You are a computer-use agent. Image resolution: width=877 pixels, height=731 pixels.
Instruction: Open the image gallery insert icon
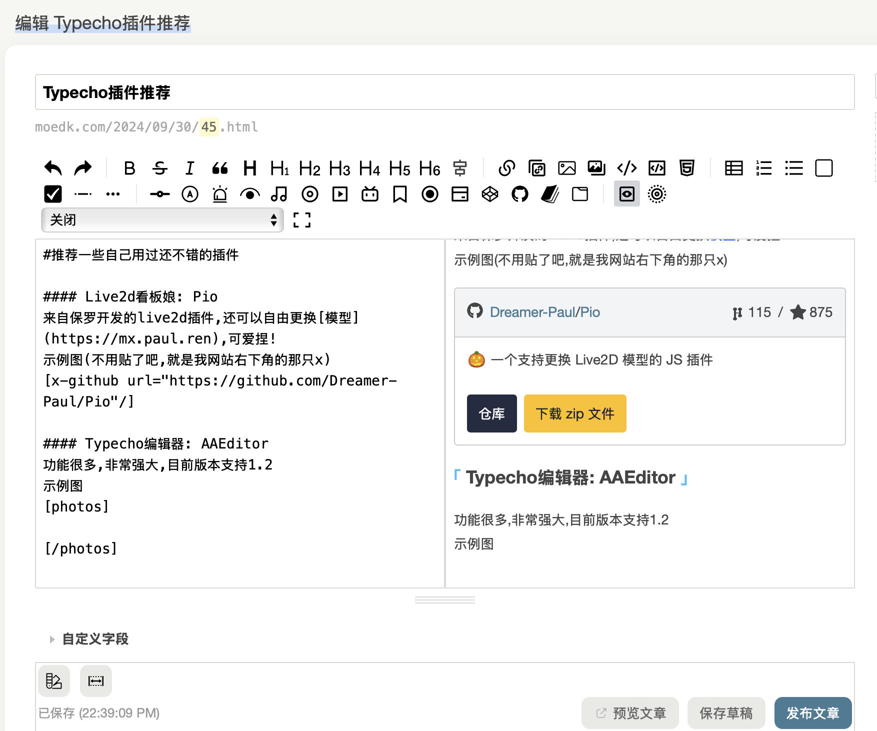(596, 168)
